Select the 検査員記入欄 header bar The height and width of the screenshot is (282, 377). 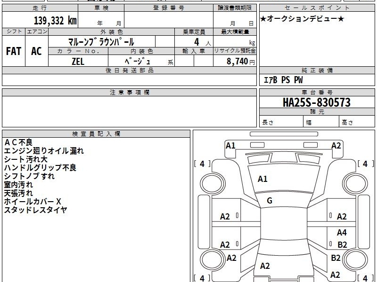96,134
